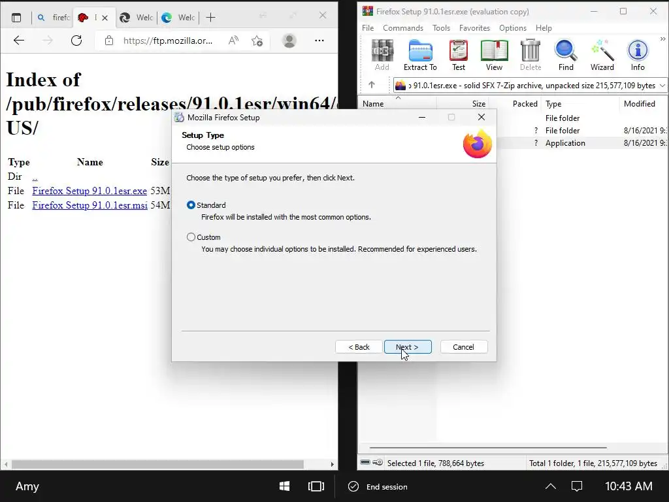Switch to the firefox search tab
The height and width of the screenshot is (502, 669).
(52, 18)
